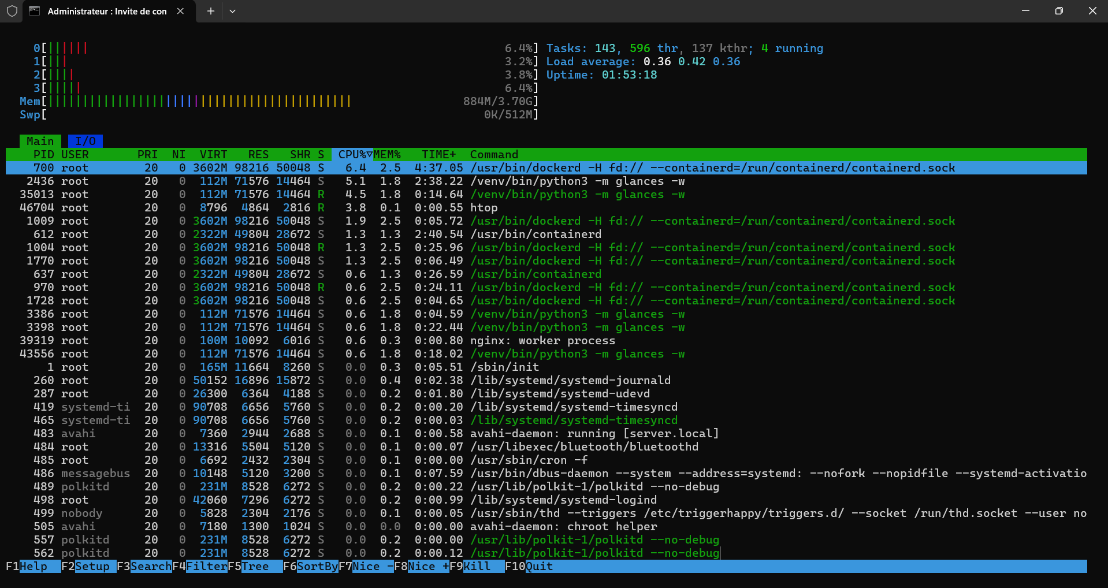Click F7 Nice - to lower niceness

pos(366,566)
